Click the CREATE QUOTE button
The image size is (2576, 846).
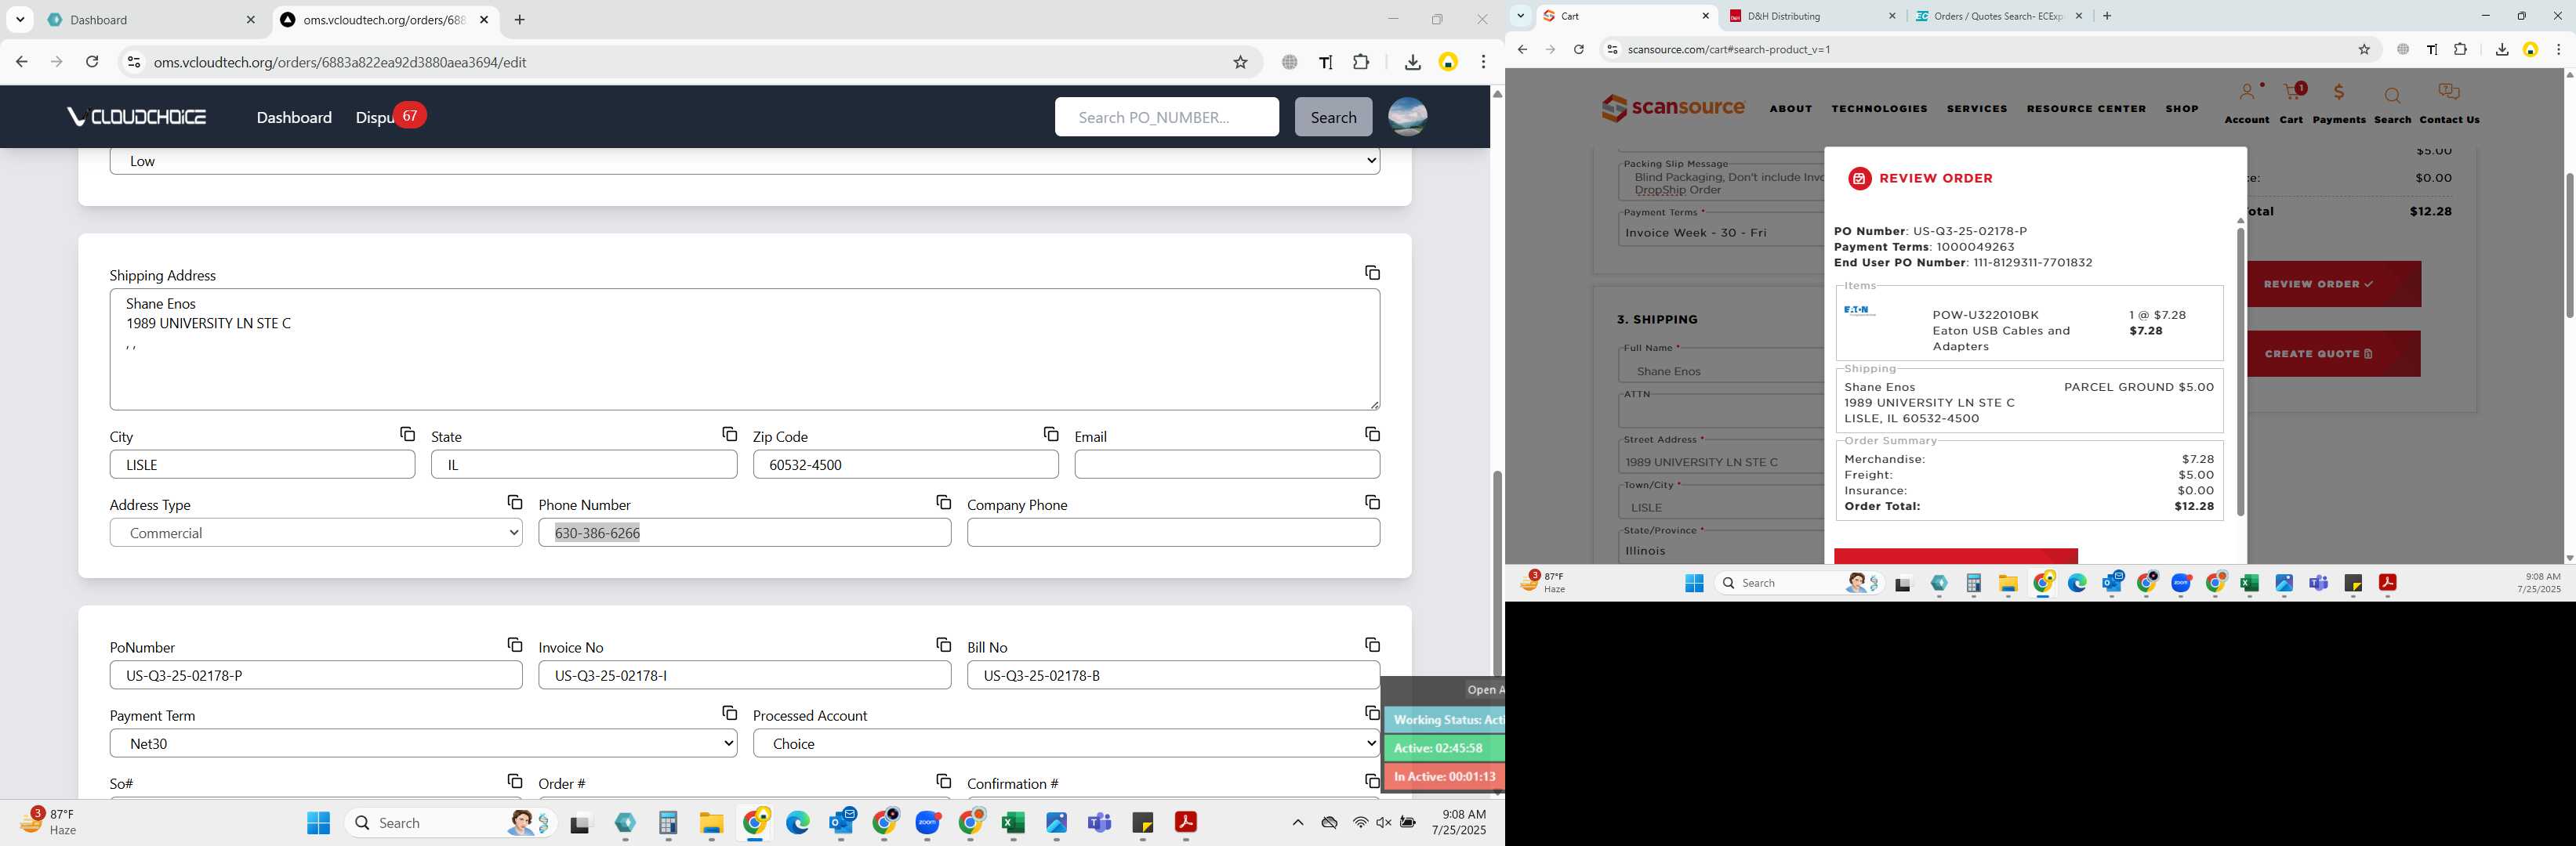(2334, 353)
